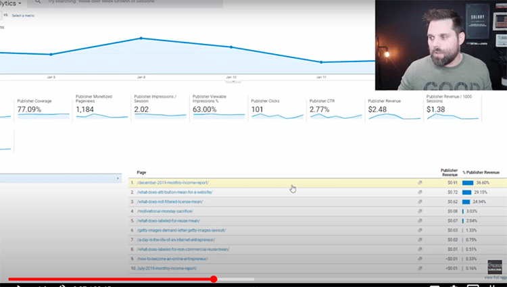Open external link icon for getty-images-demand-letter row
507x287 pixels.
(x=420, y=230)
